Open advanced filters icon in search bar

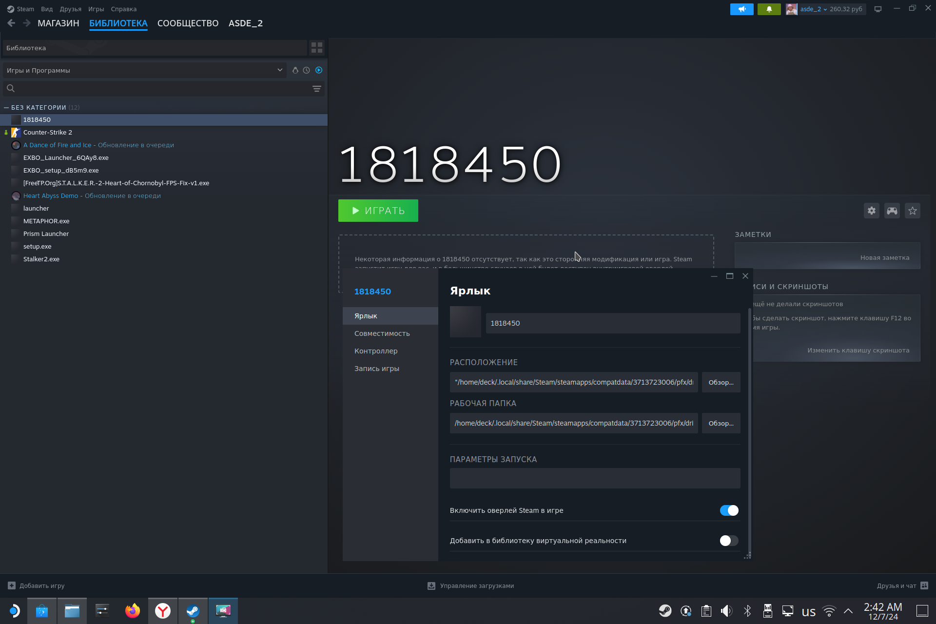[317, 89]
